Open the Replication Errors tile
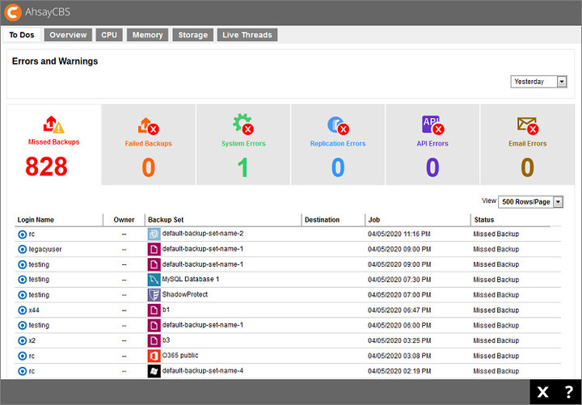The image size is (582, 405). 338,125
